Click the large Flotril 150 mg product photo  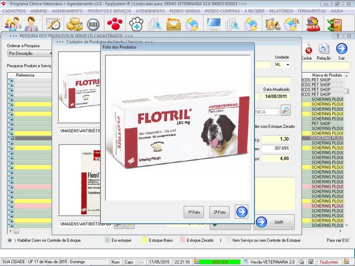178,128
